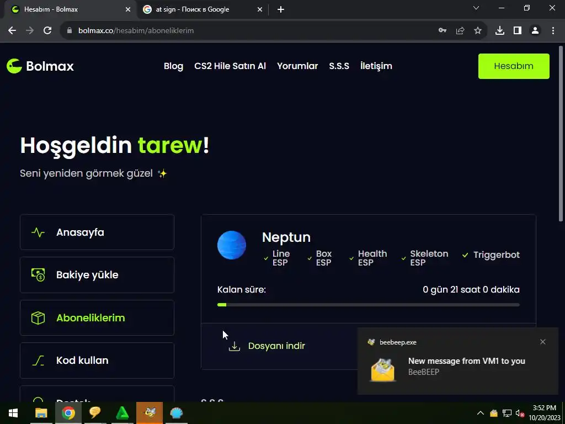View site lock information icon

(x=70, y=31)
